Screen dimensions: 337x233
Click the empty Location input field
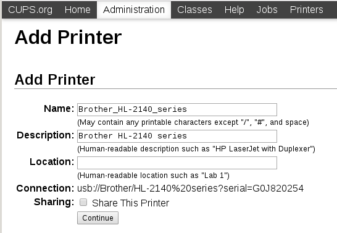point(177,163)
